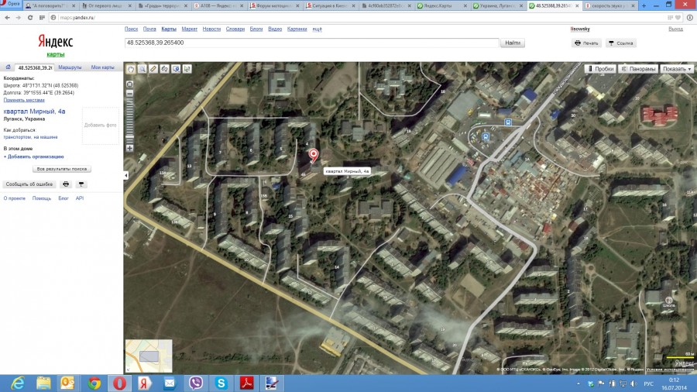
Task: Click the red map marker pin
Action: tap(314, 156)
